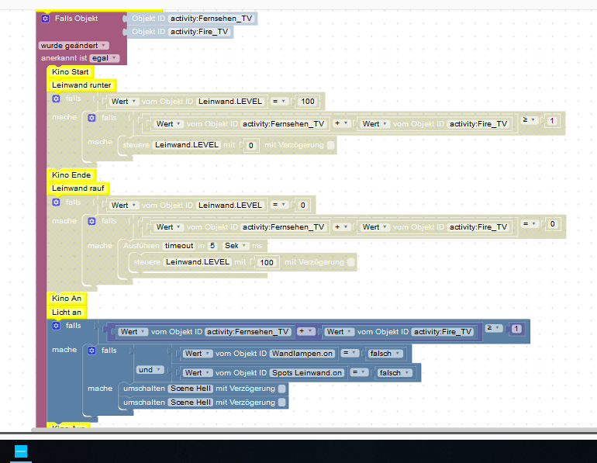The height and width of the screenshot is (463, 597).
Task: Edit value 0 in steuere Leinwand.LEVEL block
Action: pos(251,145)
